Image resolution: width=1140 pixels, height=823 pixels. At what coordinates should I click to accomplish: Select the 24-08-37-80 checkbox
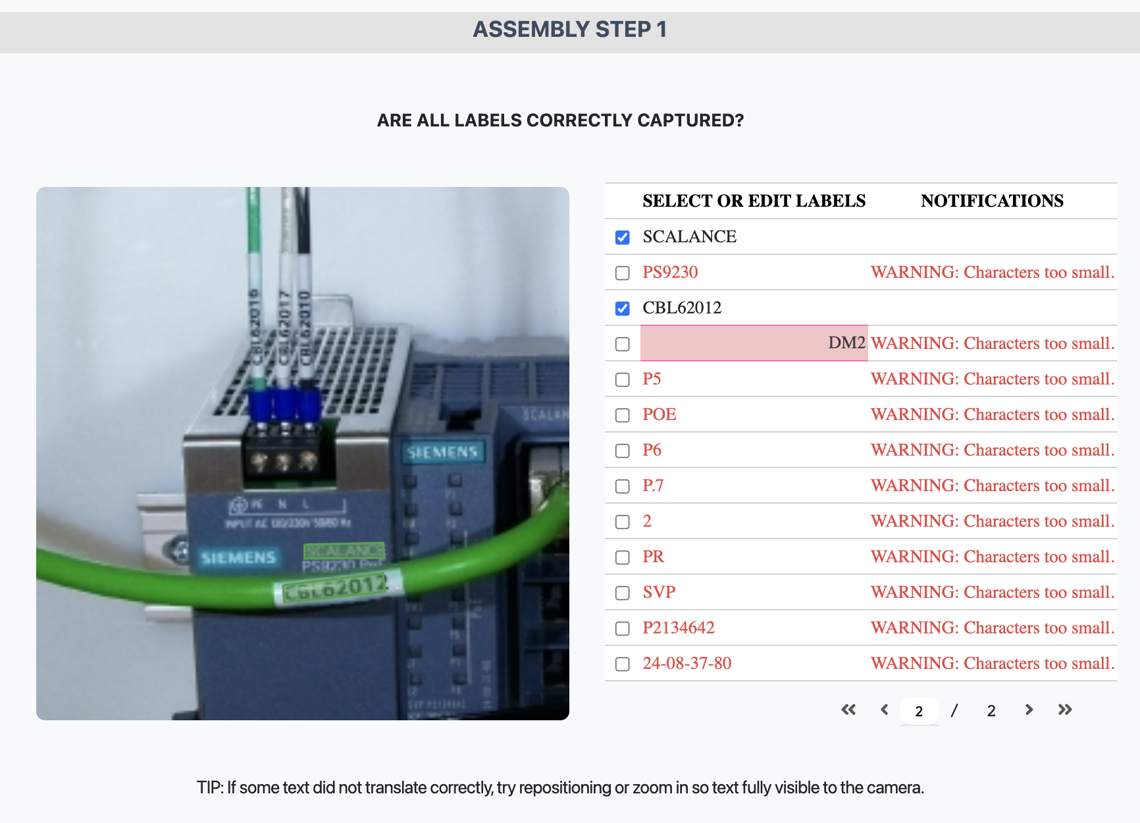pos(621,664)
